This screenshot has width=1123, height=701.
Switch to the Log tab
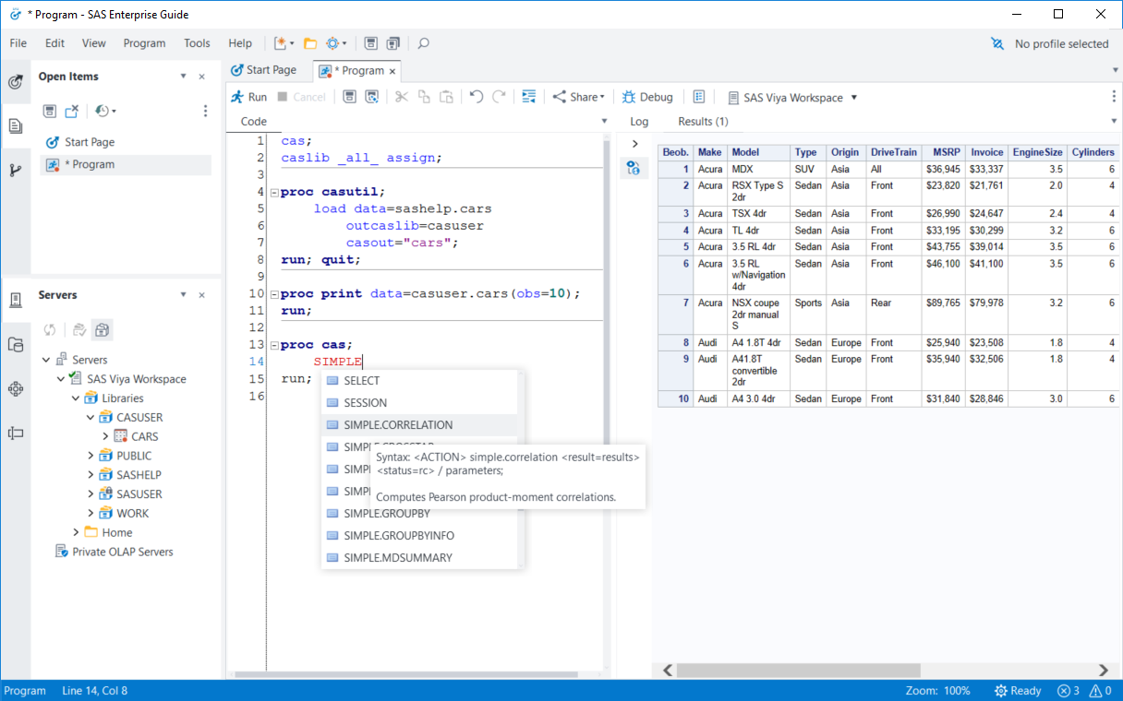pos(639,122)
